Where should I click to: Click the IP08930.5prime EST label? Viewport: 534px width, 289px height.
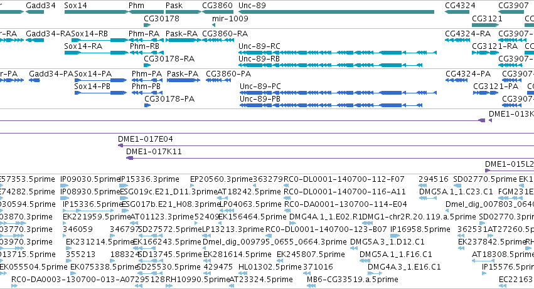tap(90, 192)
